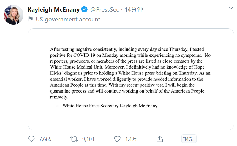
Task: Click the share upload icon
Action: (160, 139)
